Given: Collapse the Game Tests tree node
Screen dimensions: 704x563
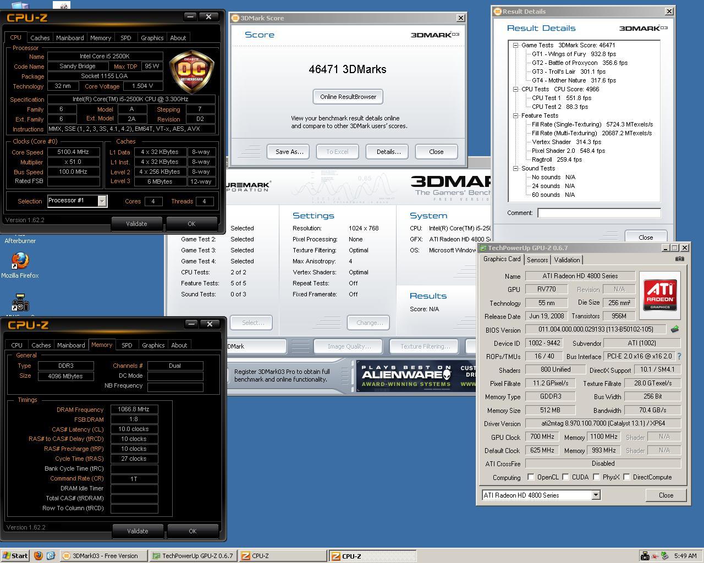Looking at the screenshot, I should [x=516, y=45].
